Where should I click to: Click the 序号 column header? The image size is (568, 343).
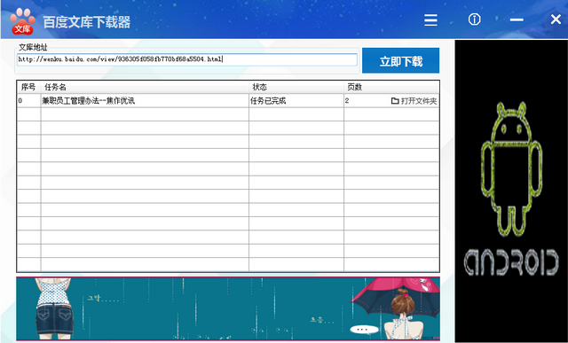[28, 87]
